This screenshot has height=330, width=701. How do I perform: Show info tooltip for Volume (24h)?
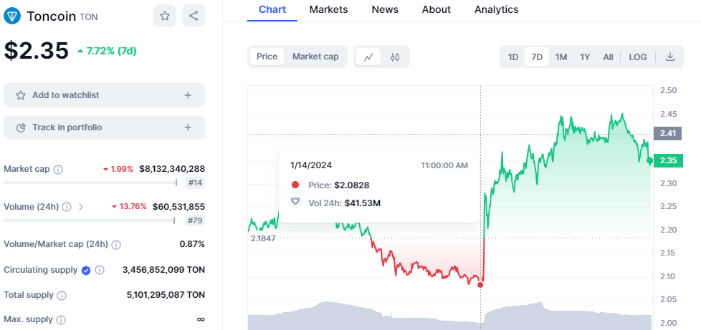pyautogui.click(x=67, y=207)
